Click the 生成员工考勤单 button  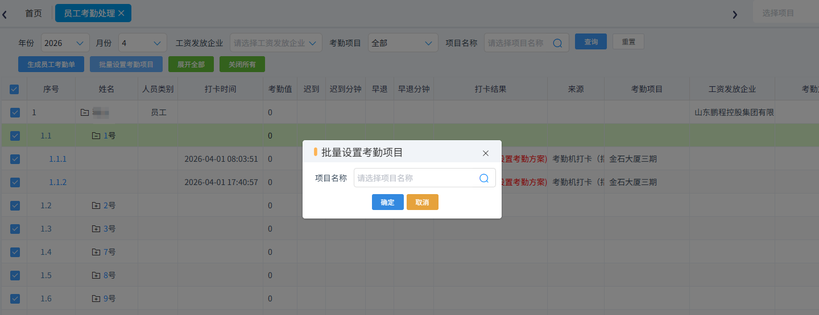click(x=51, y=64)
